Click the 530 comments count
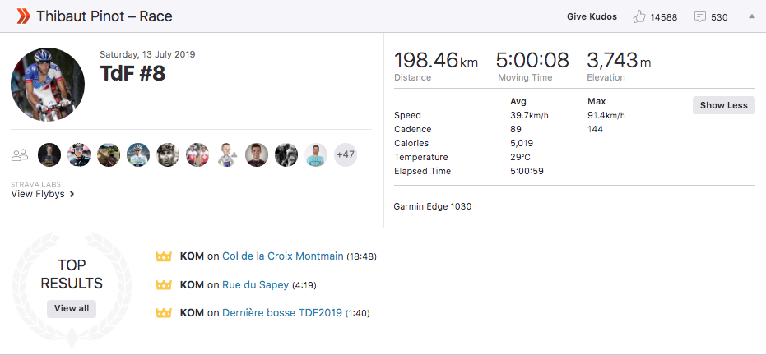Screen dimensions: 766x355 (719, 17)
